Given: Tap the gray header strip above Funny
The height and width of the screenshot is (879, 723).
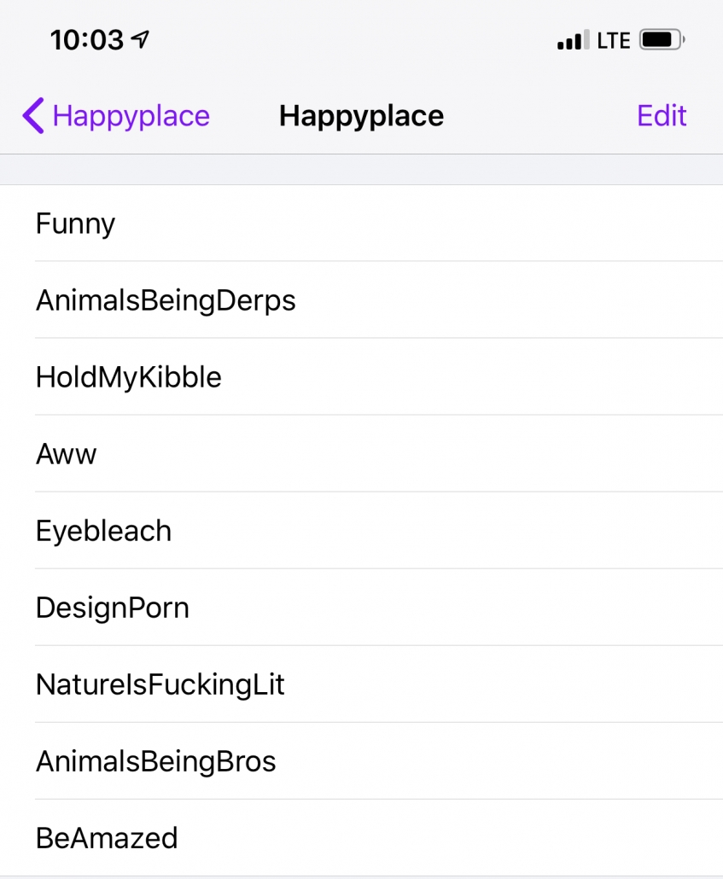Looking at the screenshot, I should (x=361, y=169).
